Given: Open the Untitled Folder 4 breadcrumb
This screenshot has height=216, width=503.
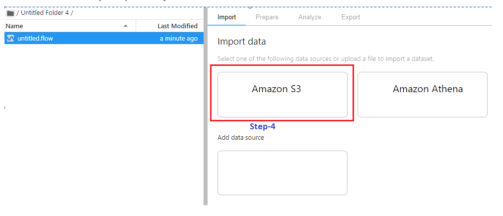Looking at the screenshot, I should 45,13.
